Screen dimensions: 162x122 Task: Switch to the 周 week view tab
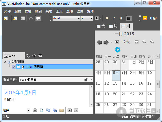click(113, 26)
